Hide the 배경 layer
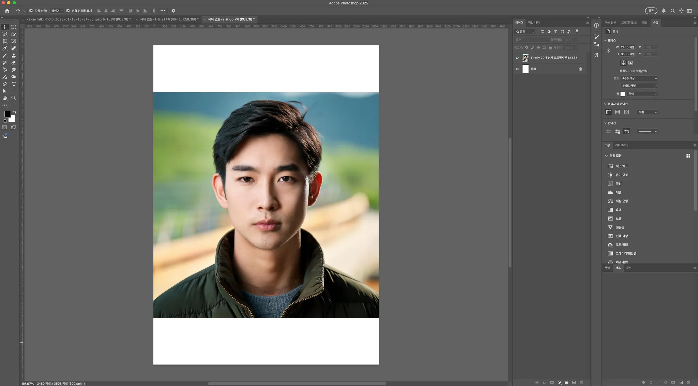 tap(517, 69)
